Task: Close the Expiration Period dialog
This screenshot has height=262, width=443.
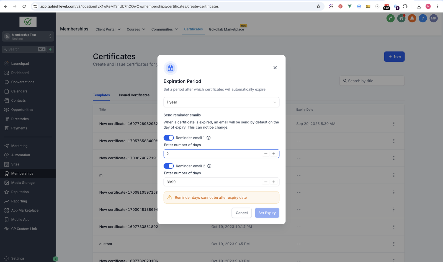Action: [x=275, y=68]
